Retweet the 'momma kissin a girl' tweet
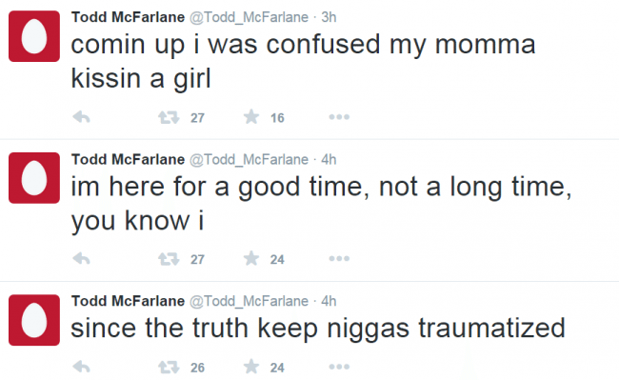 coord(169,117)
